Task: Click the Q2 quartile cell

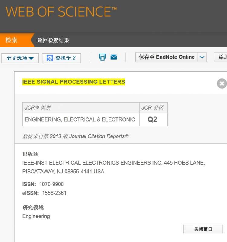Action: [153, 119]
